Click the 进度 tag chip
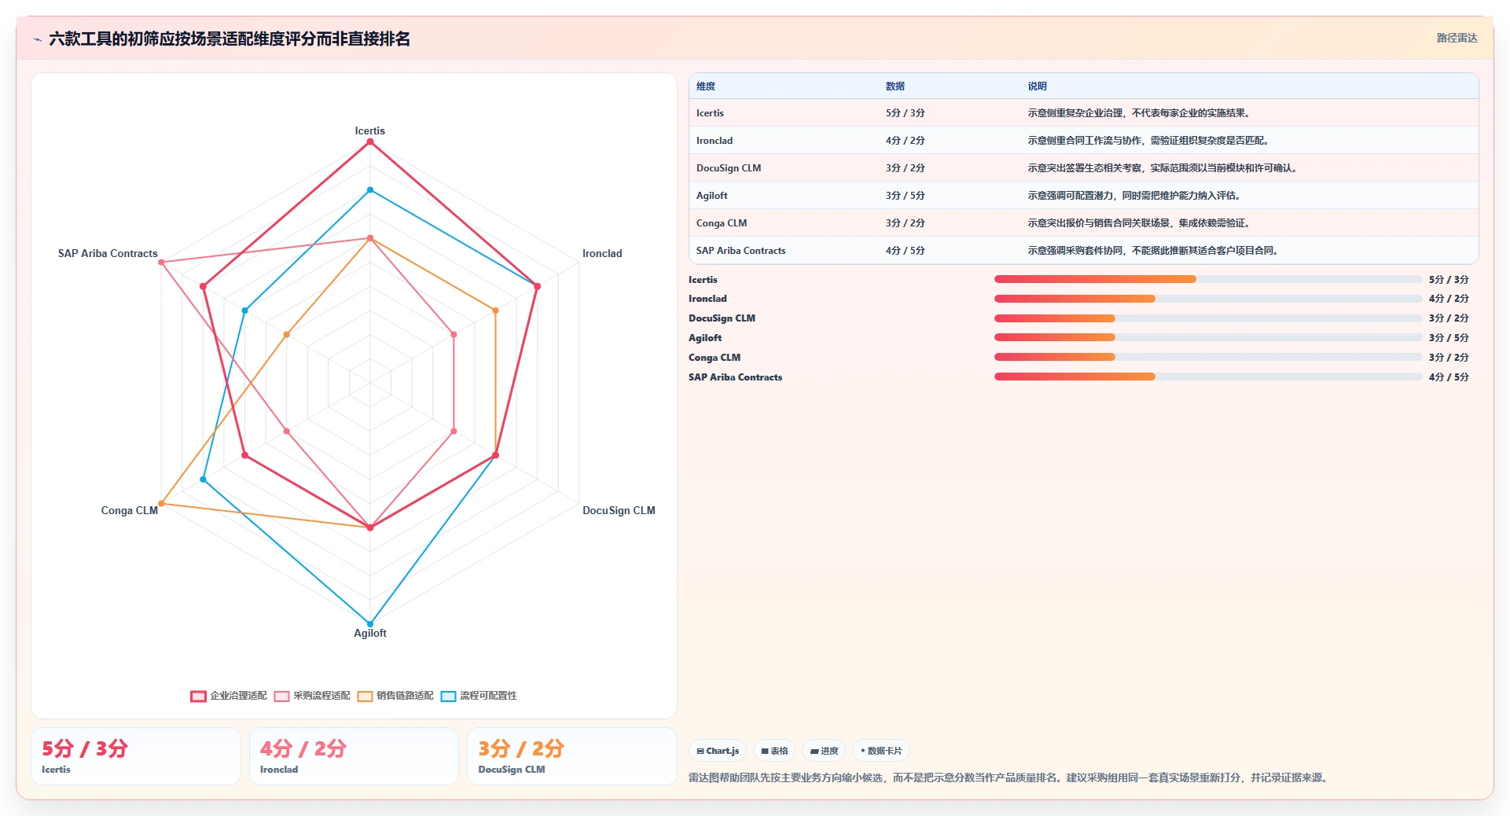The image size is (1510, 816). point(824,751)
